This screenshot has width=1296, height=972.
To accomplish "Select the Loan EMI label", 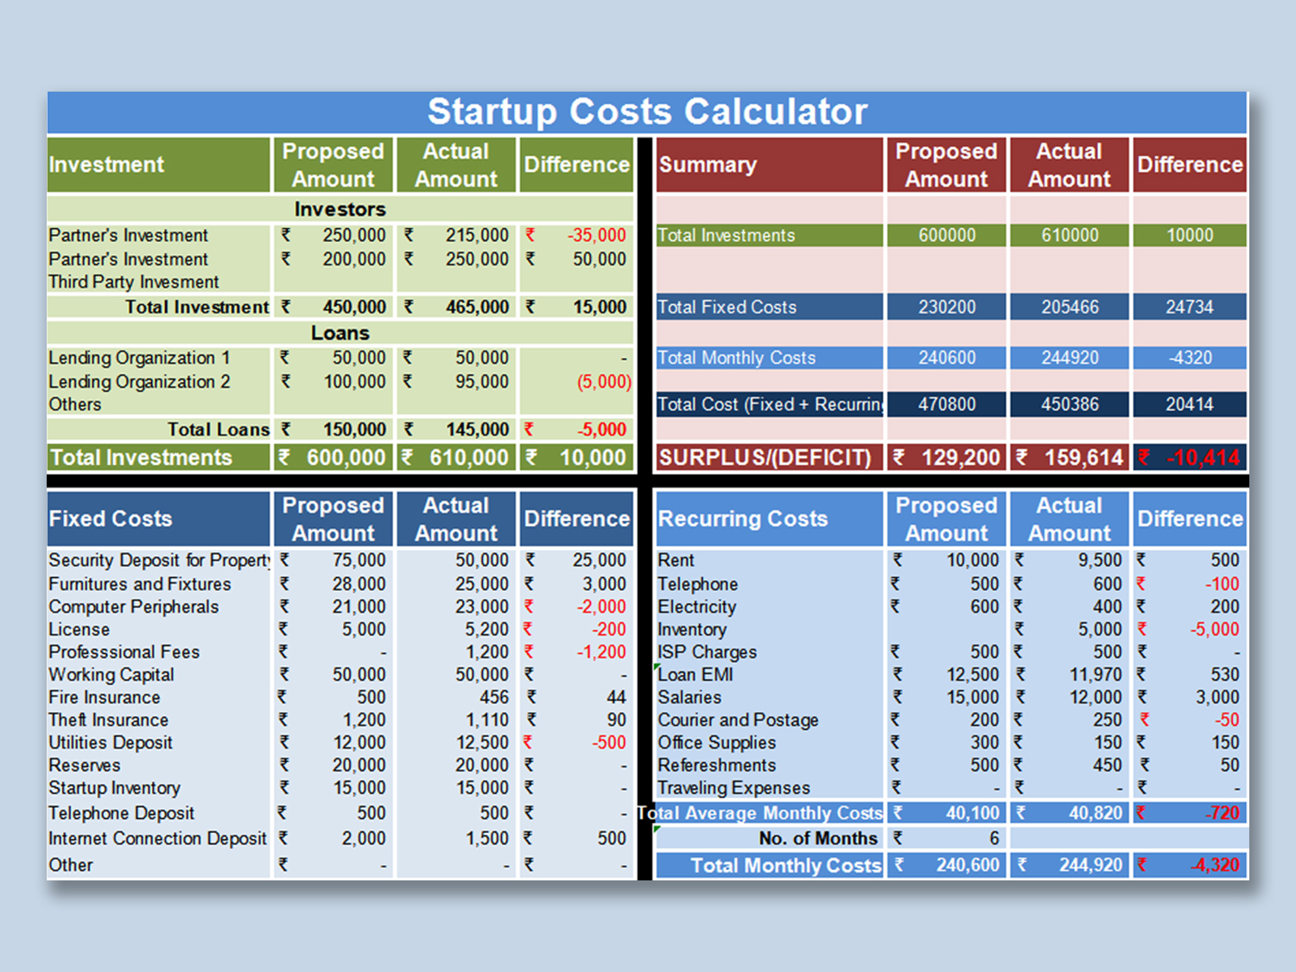I will point(696,674).
